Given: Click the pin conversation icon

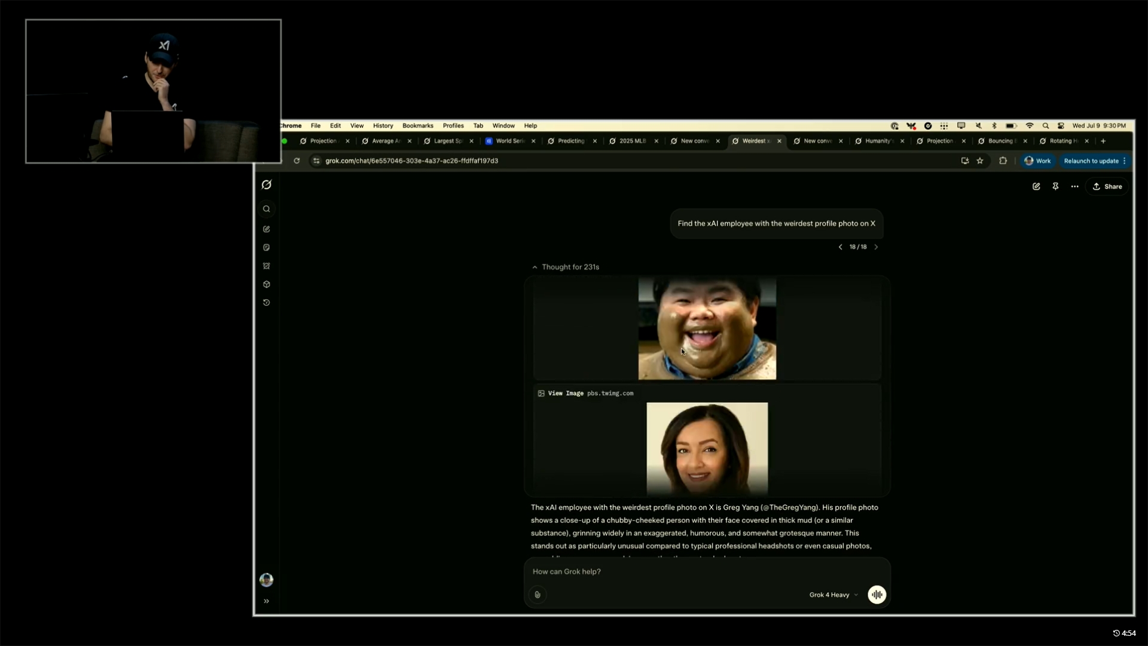Looking at the screenshot, I should point(1055,187).
